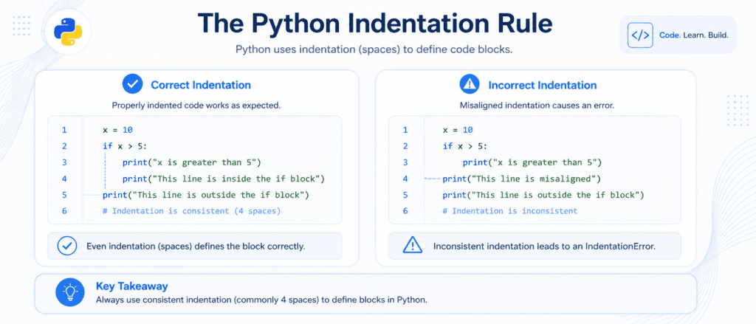756x324 pixels.
Task: Click line number 5 in correct code panel
Action: click(64, 196)
